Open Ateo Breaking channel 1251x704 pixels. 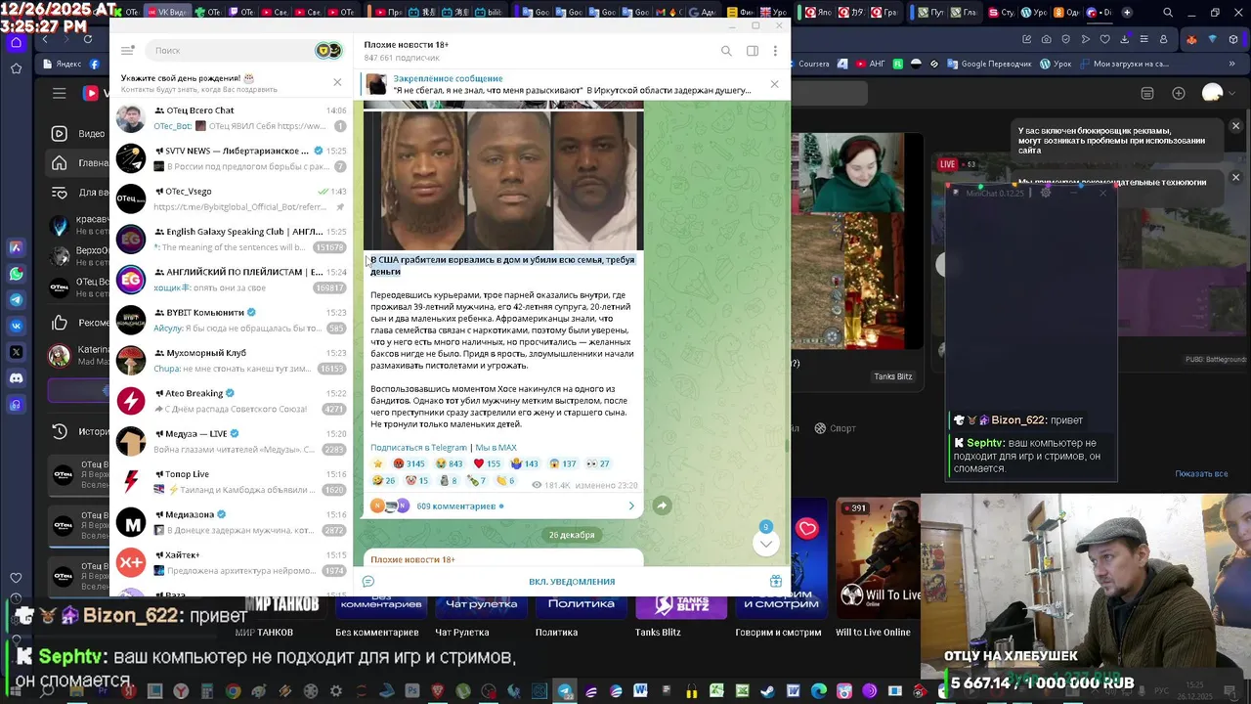tap(232, 401)
